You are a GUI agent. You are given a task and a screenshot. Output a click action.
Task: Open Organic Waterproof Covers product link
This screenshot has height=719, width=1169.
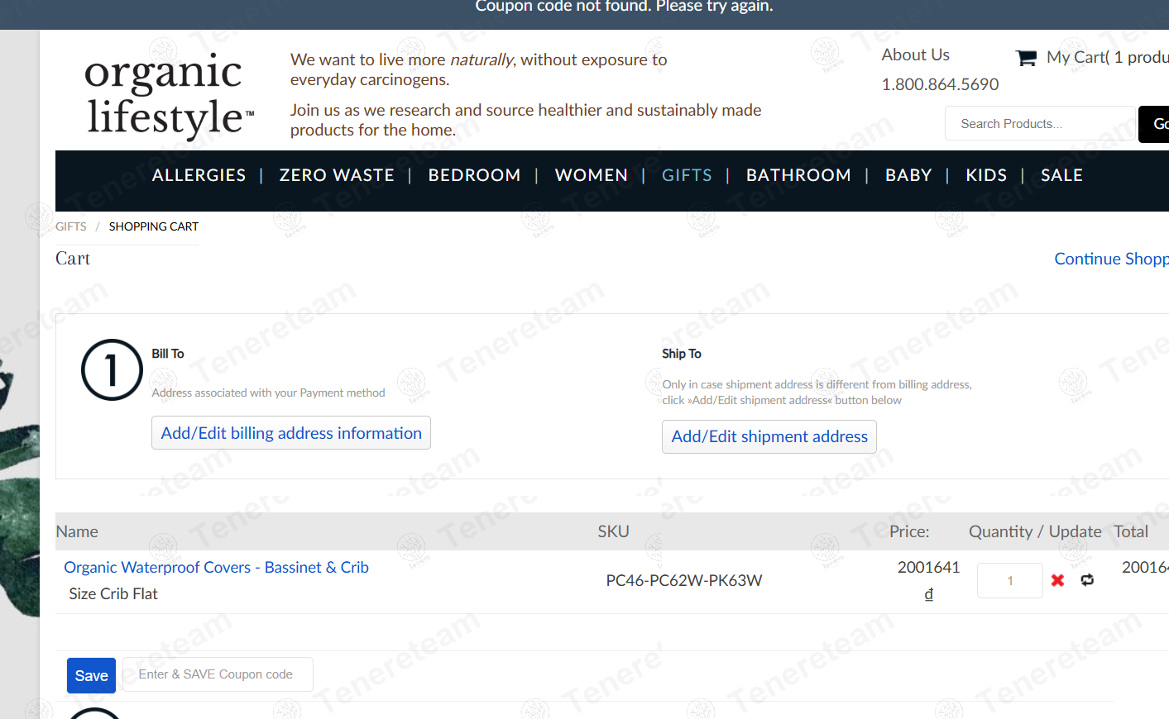click(x=216, y=567)
